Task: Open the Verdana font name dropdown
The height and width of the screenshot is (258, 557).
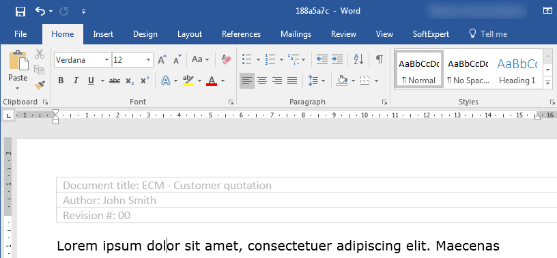Action: tap(106, 60)
